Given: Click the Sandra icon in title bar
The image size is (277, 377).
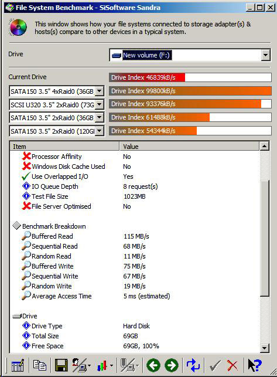Looking at the screenshot, I should pyautogui.click(x=9, y=8).
